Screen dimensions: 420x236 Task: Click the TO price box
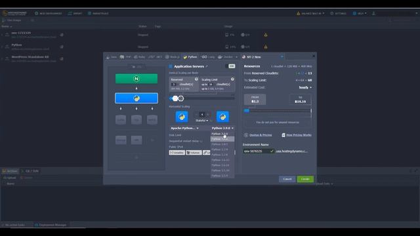301,99
